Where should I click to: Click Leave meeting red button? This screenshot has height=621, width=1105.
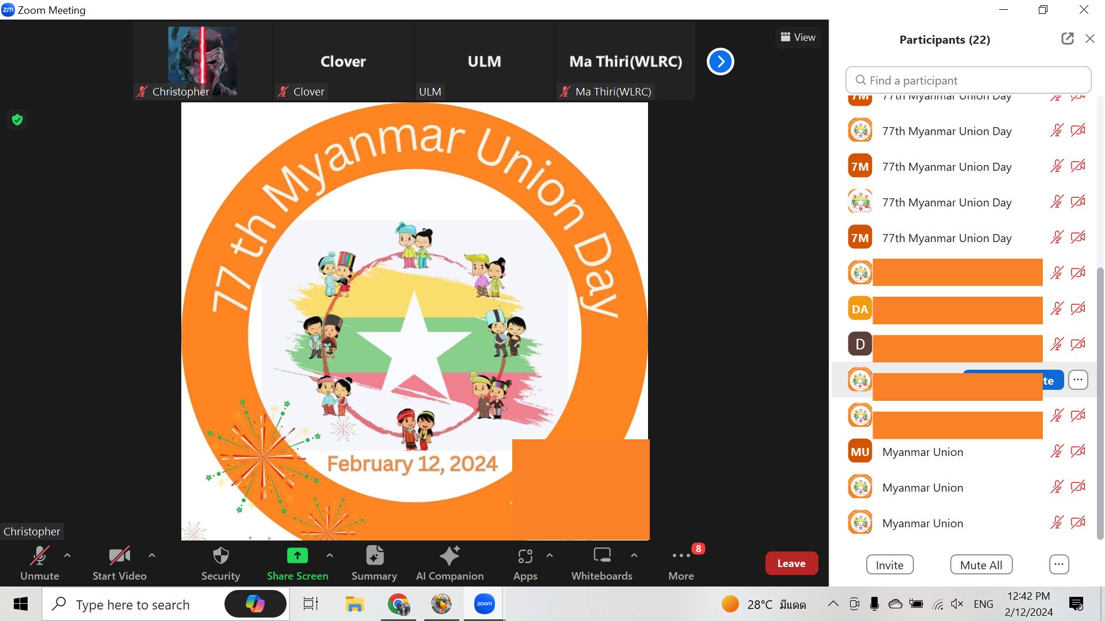coord(791,562)
